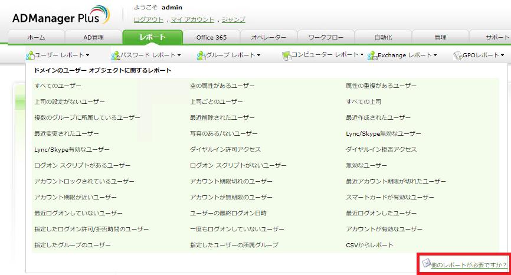
Task: Open 指定したグループのユーザー report
Action: (73, 245)
